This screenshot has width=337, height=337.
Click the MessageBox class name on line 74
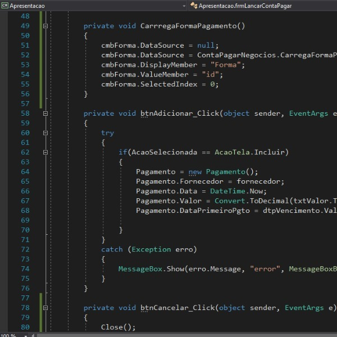[139, 269]
